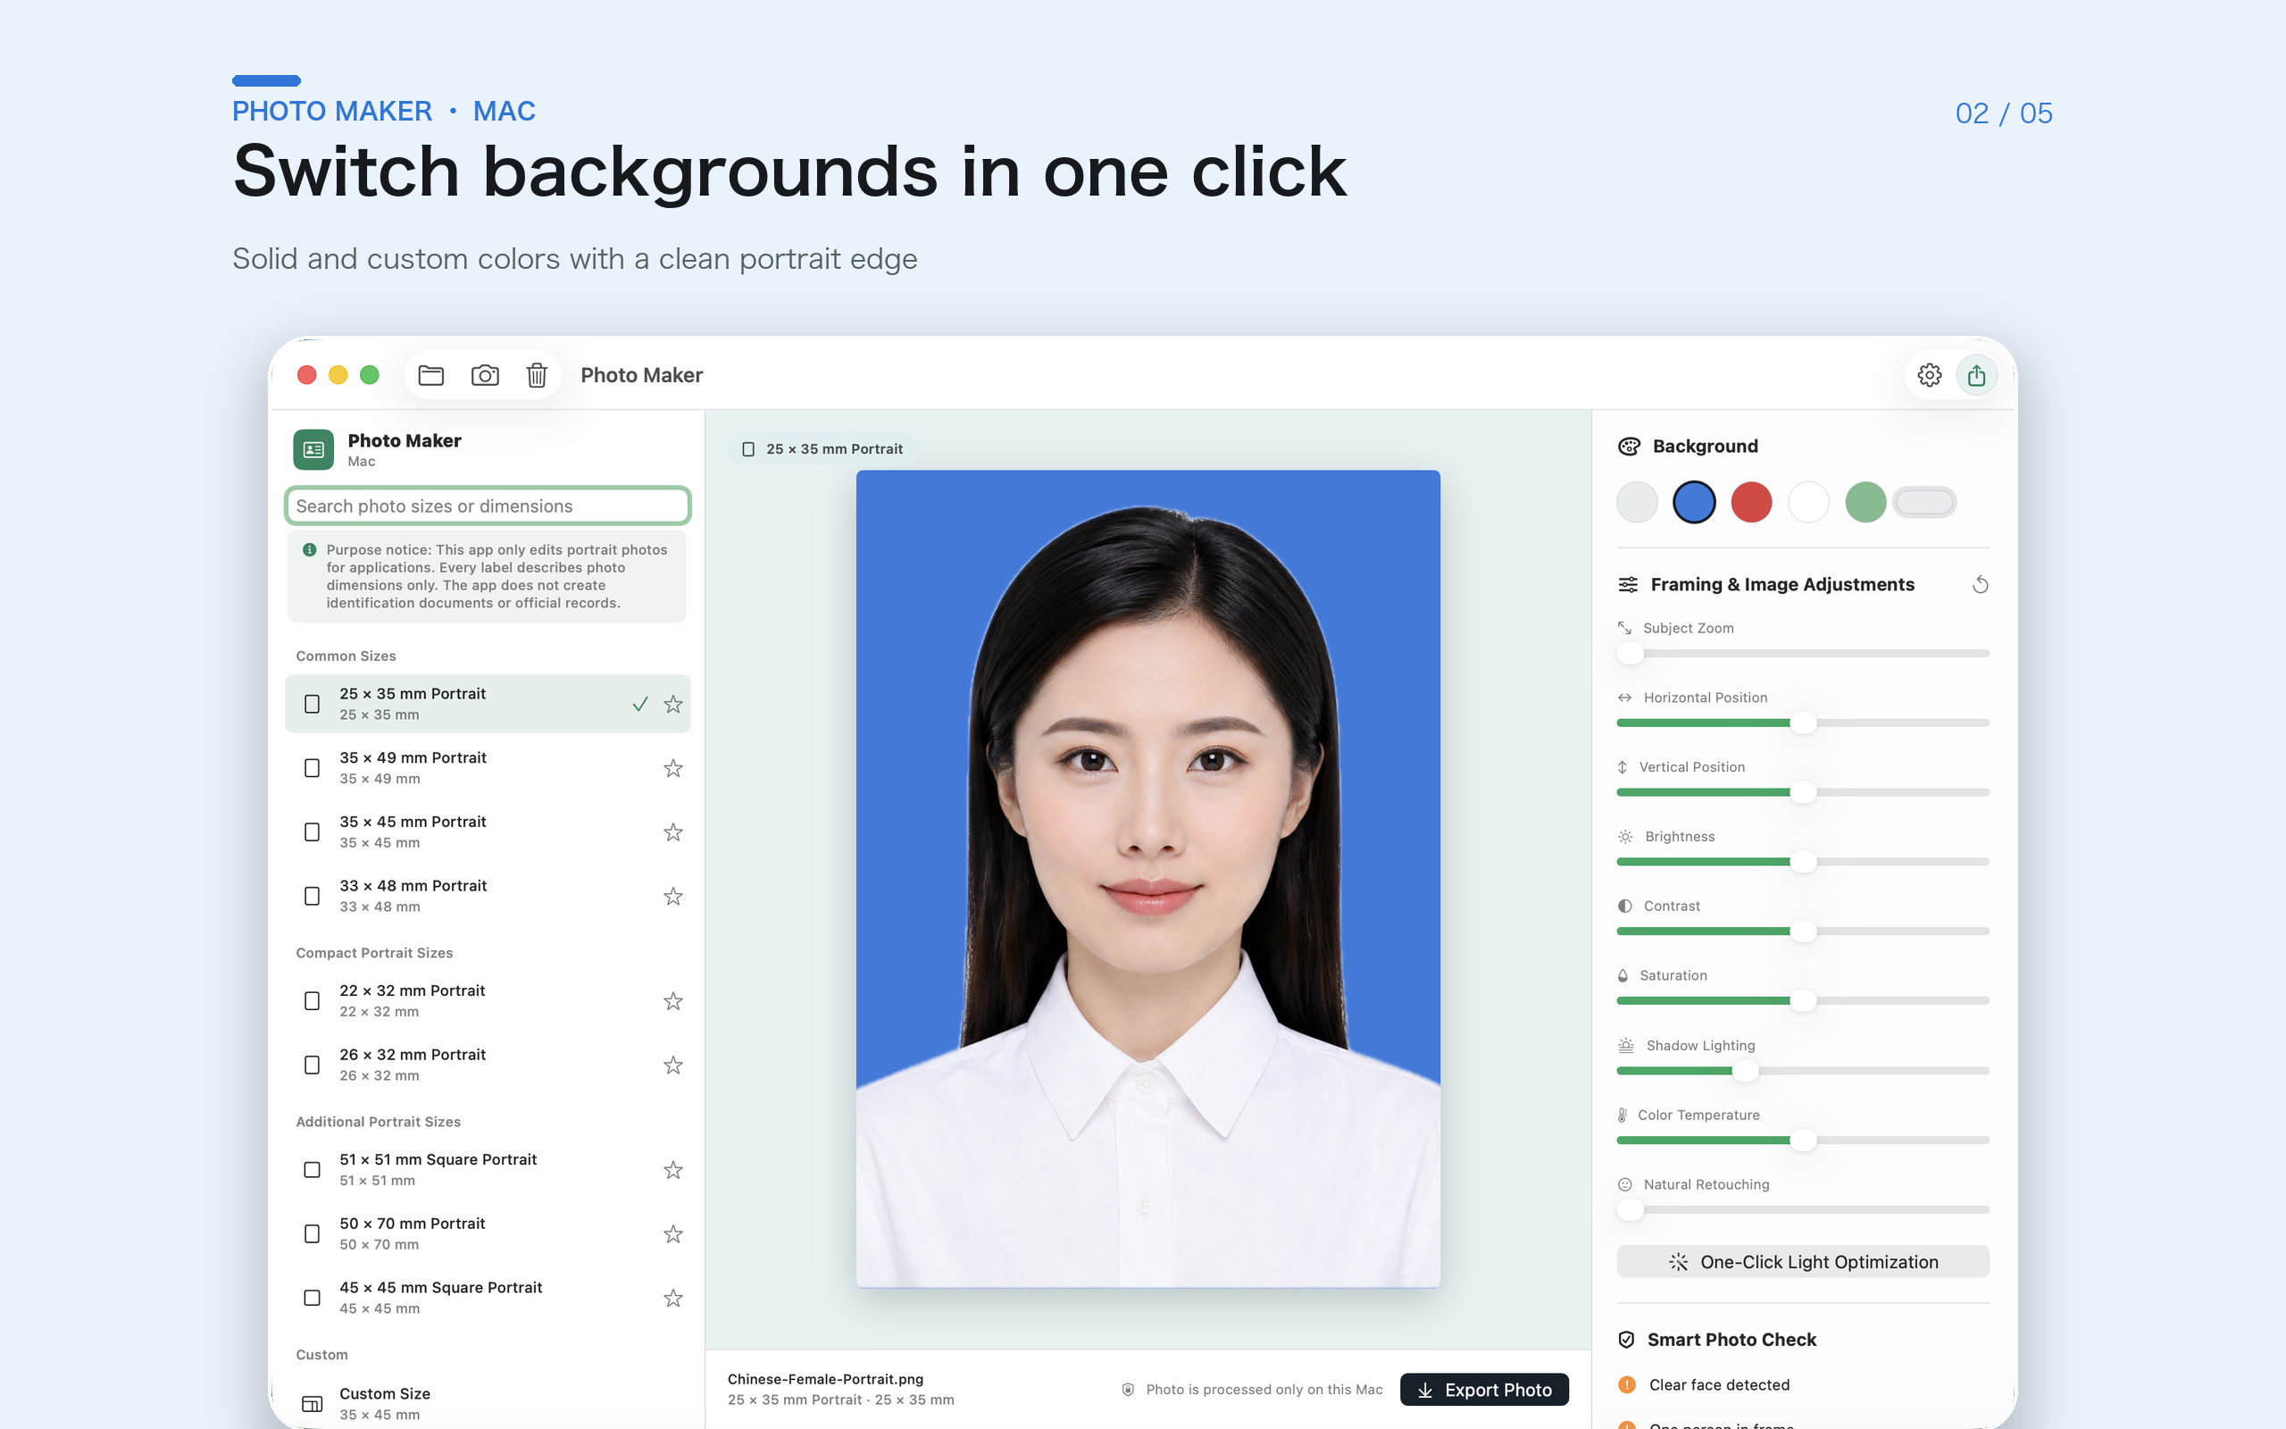Click the Export Photo button
The width and height of the screenshot is (2286, 1429).
click(x=1484, y=1390)
